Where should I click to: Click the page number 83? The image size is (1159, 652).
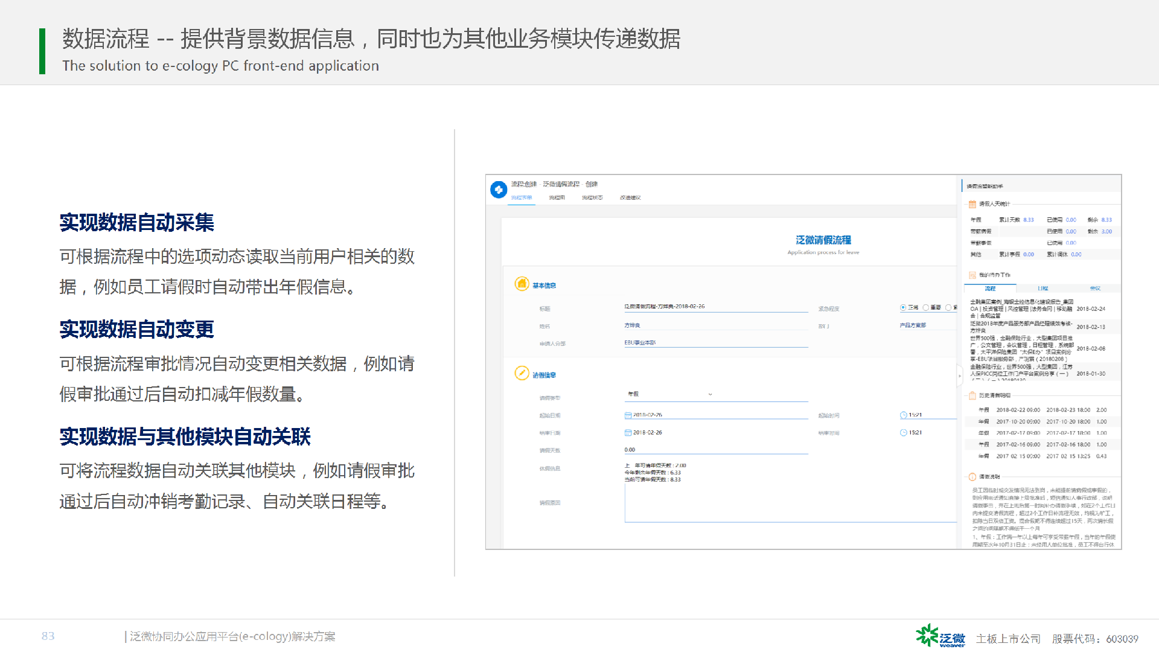coord(48,636)
